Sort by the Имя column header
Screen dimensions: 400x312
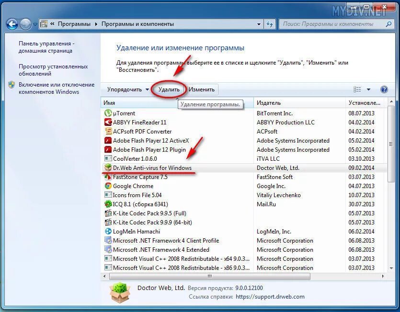tap(177, 103)
